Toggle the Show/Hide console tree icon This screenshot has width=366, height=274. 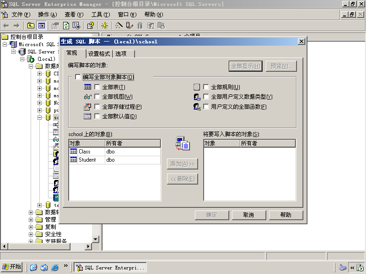click(42, 26)
